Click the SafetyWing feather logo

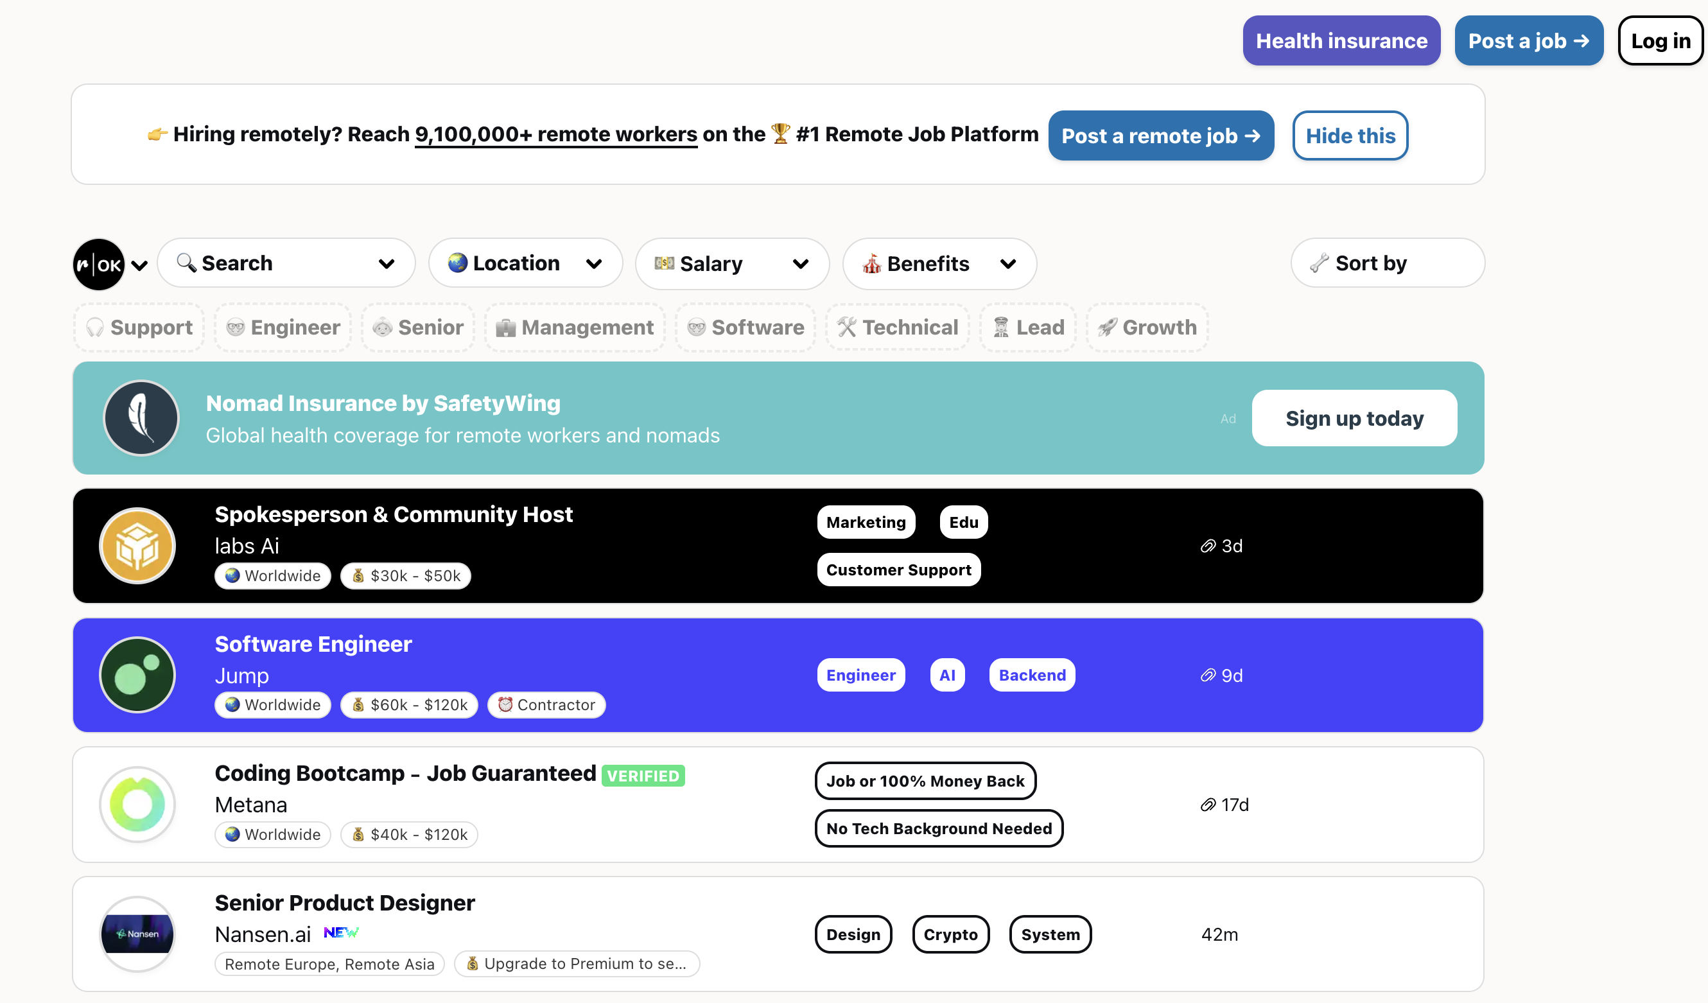click(x=141, y=418)
